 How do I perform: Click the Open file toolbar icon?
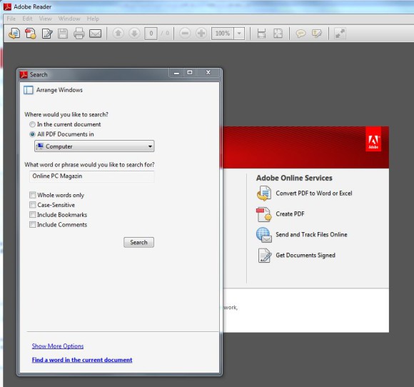(14, 34)
